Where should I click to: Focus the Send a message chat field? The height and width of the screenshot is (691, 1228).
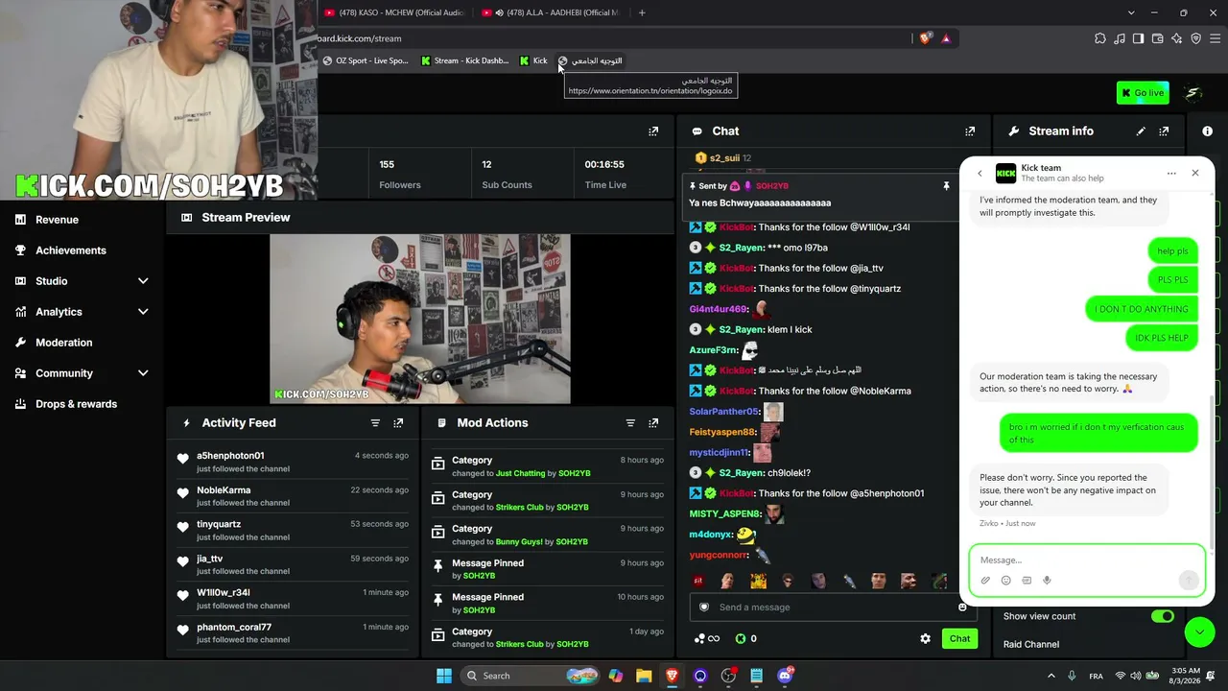[x=831, y=608]
